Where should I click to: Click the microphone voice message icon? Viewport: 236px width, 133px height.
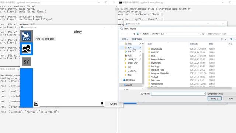[x=102, y=103]
